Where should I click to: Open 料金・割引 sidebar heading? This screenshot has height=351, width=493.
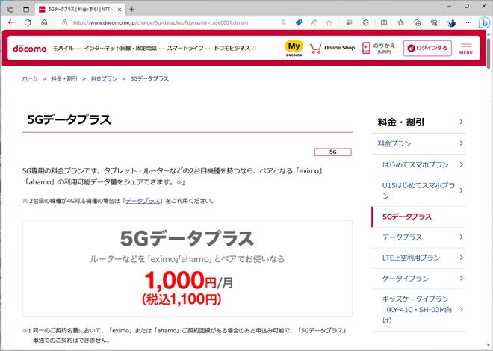click(418, 122)
